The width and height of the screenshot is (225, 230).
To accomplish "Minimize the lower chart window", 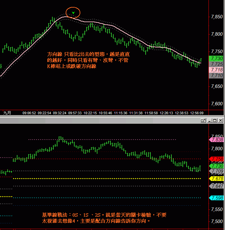I will point(209,121).
